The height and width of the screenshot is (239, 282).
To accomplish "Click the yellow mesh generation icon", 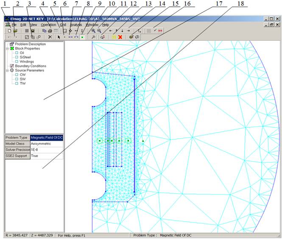I will pyautogui.click(x=114, y=37).
